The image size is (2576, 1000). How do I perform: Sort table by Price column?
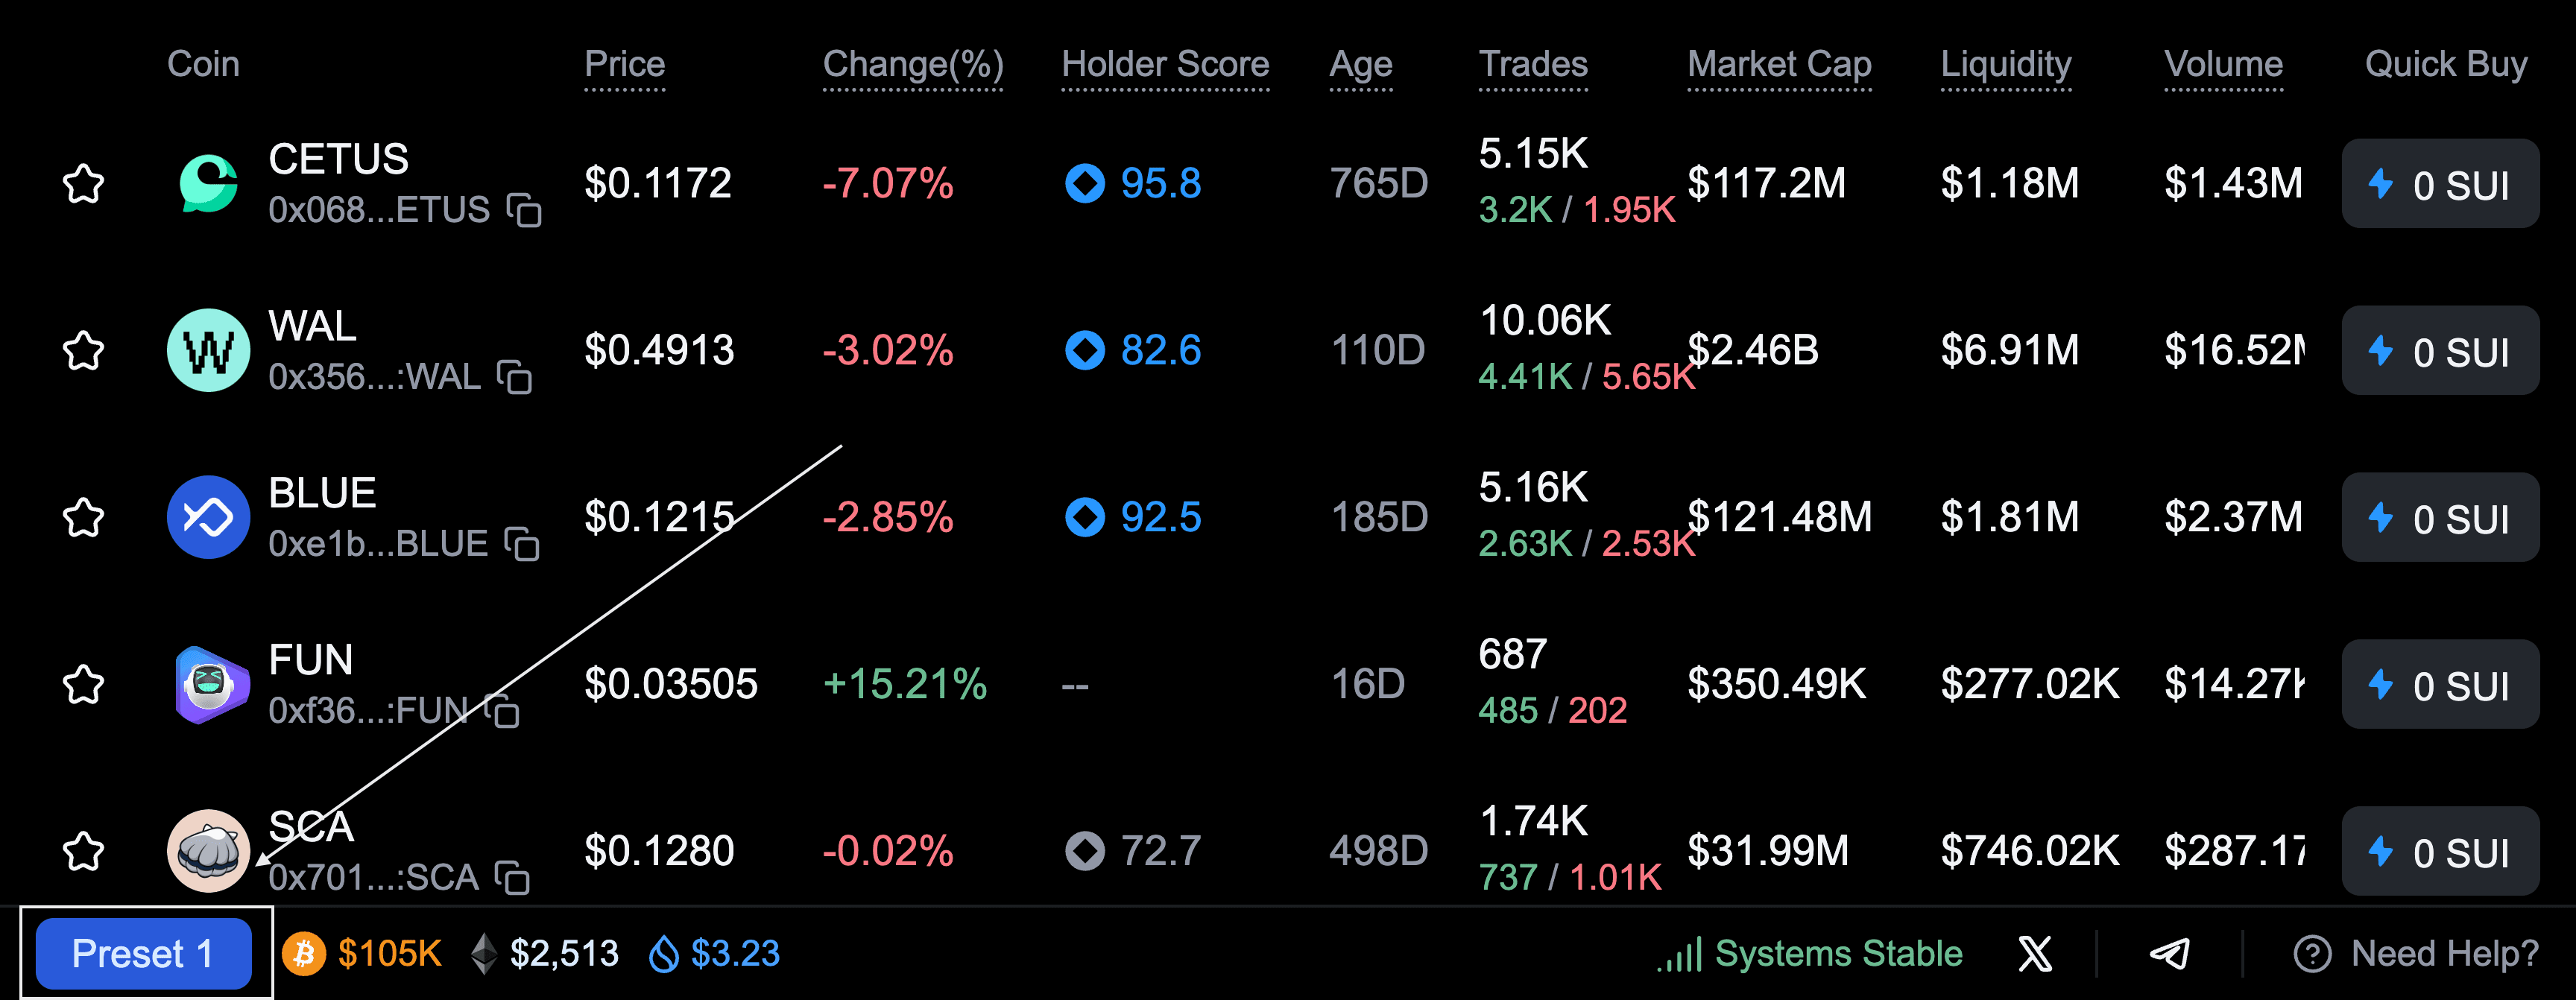(624, 64)
